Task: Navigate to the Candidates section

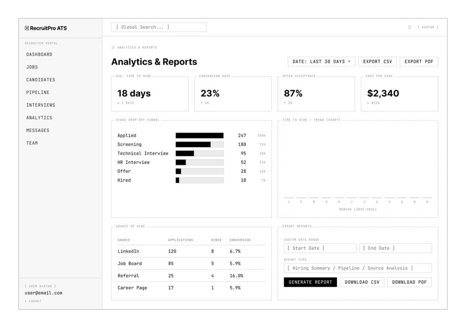Action: point(41,80)
